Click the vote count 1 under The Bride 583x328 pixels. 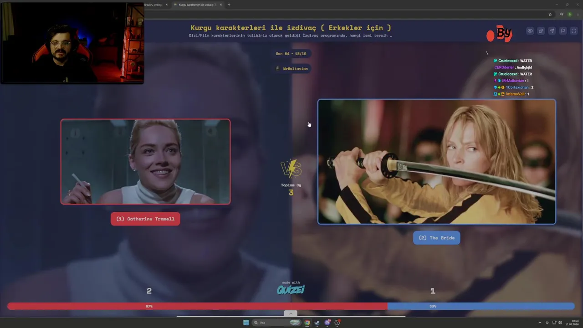433,291
